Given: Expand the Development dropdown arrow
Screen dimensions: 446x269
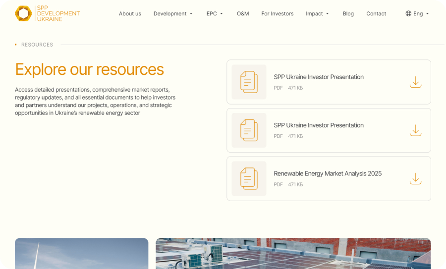Looking at the screenshot, I should pos(191,14).
